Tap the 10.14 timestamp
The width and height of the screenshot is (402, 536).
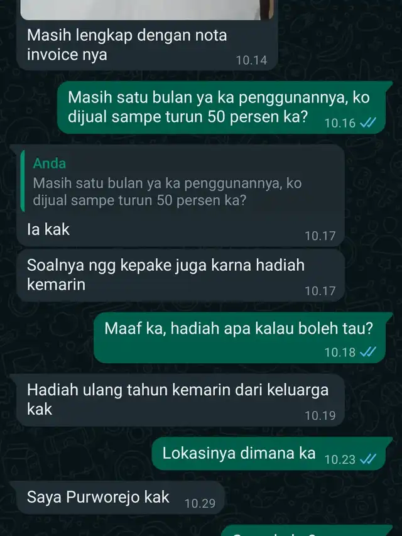[252, 60]
